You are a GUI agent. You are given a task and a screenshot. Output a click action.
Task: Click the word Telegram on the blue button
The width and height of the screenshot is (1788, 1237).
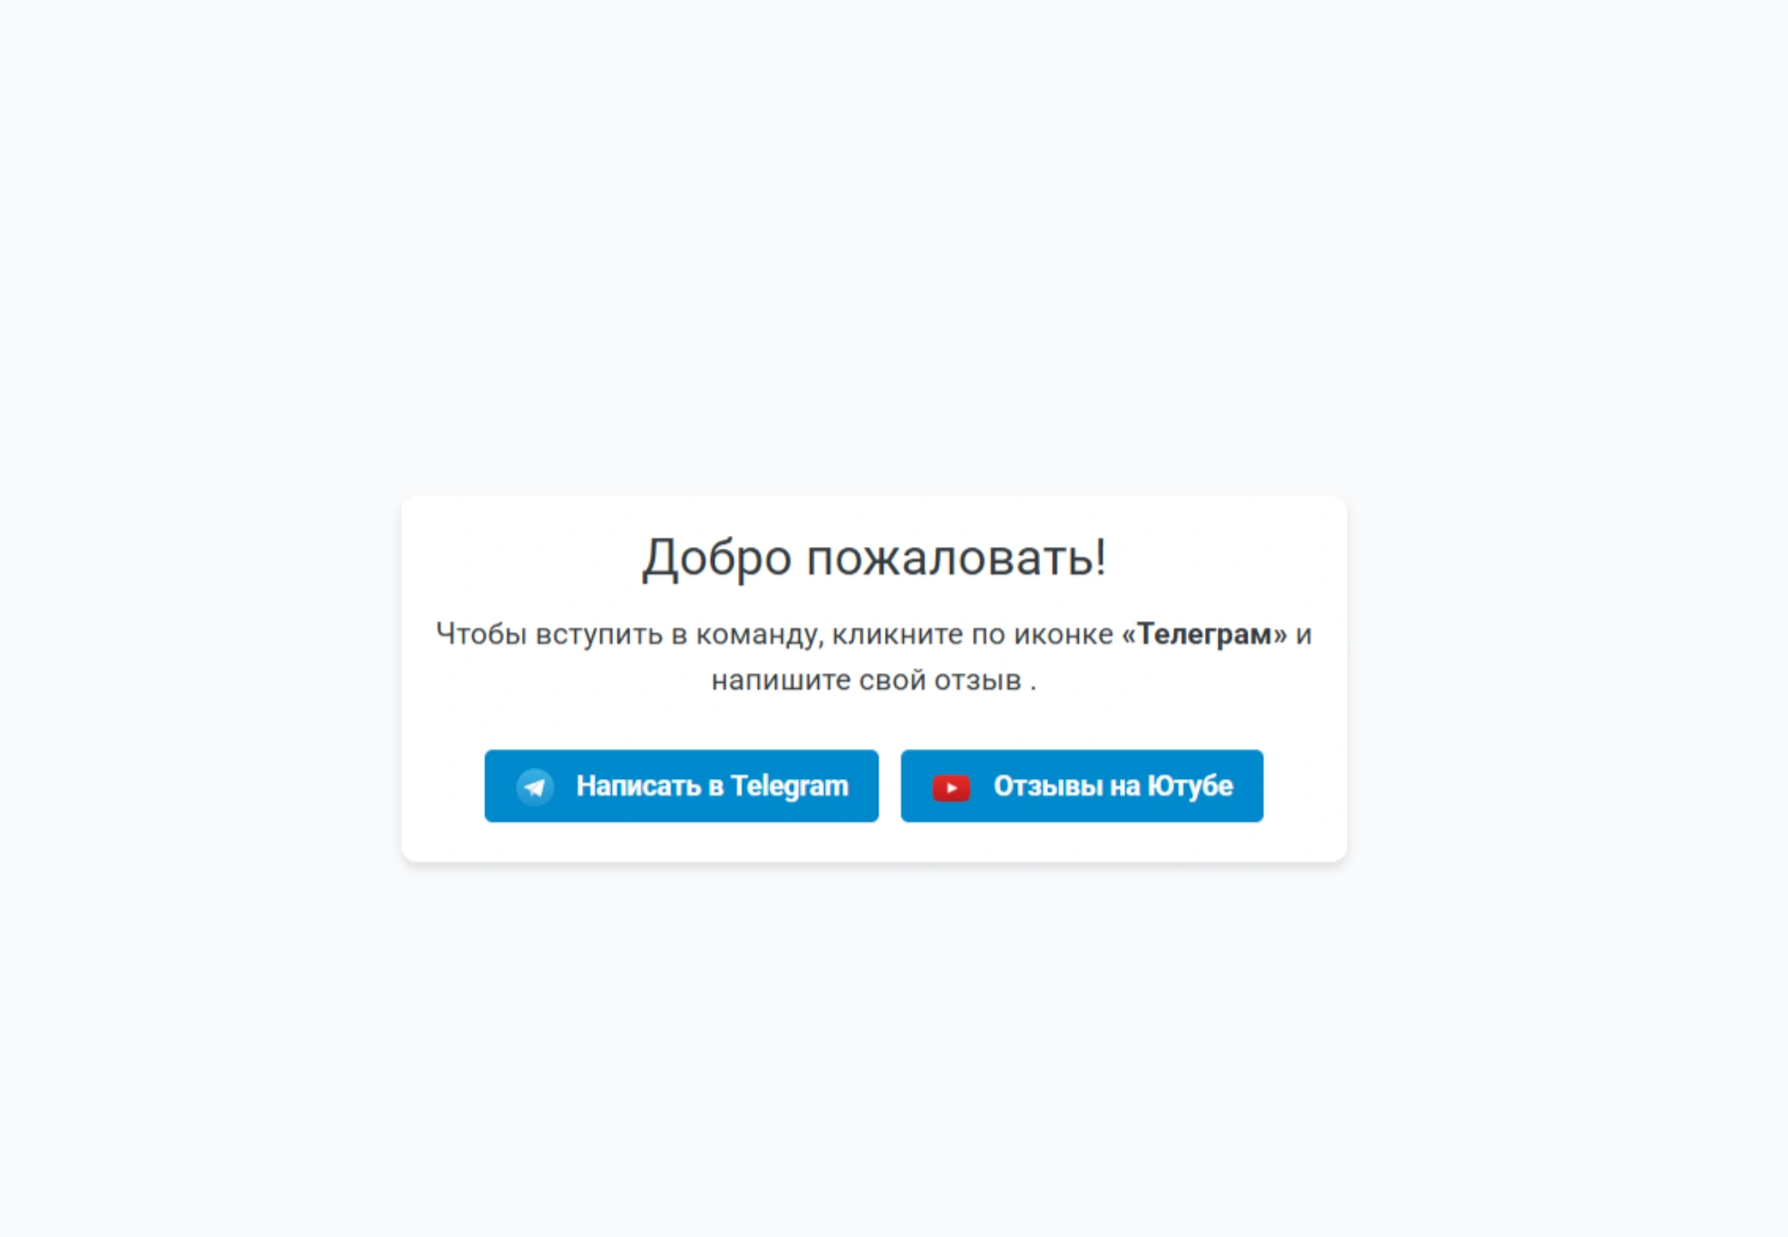coord(790,785)
